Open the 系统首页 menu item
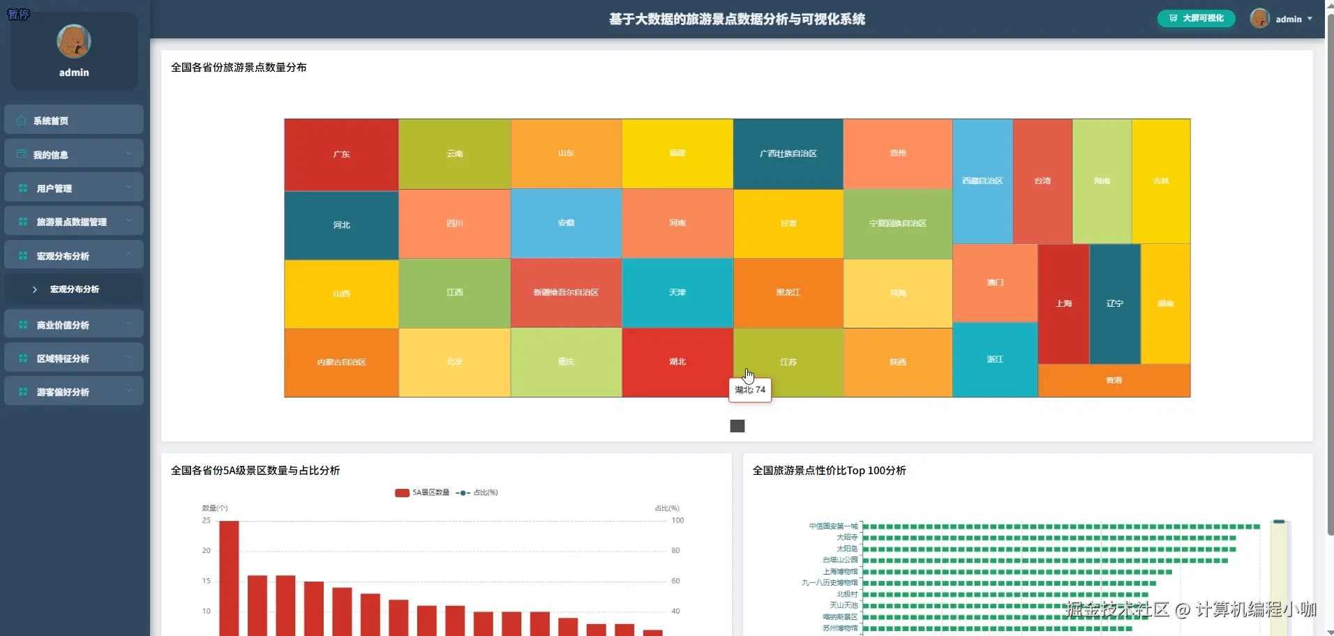 coord(74,120)
